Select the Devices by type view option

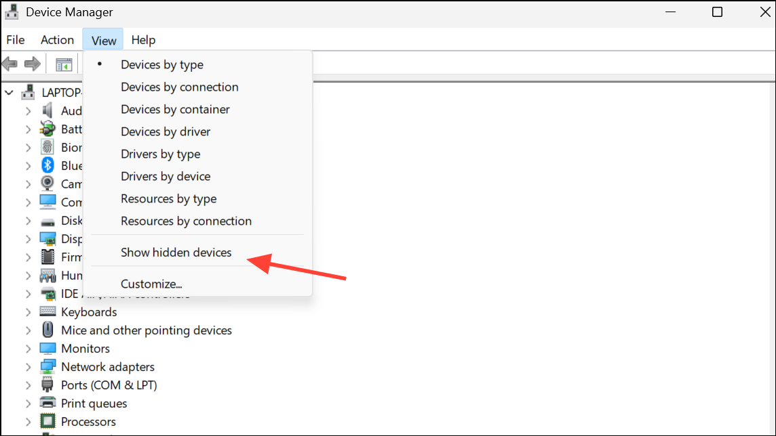[x=162, y=65]
